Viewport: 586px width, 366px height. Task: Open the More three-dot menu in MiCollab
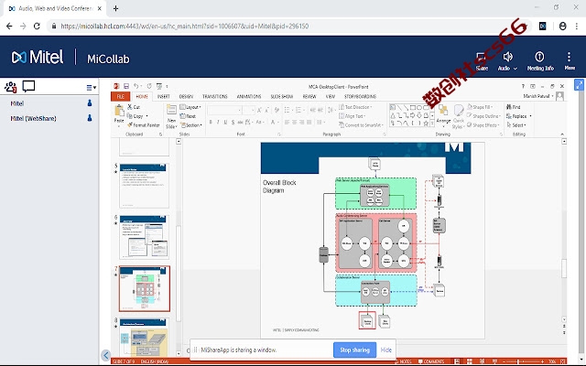pyautogui.click(x=570, y=61)
